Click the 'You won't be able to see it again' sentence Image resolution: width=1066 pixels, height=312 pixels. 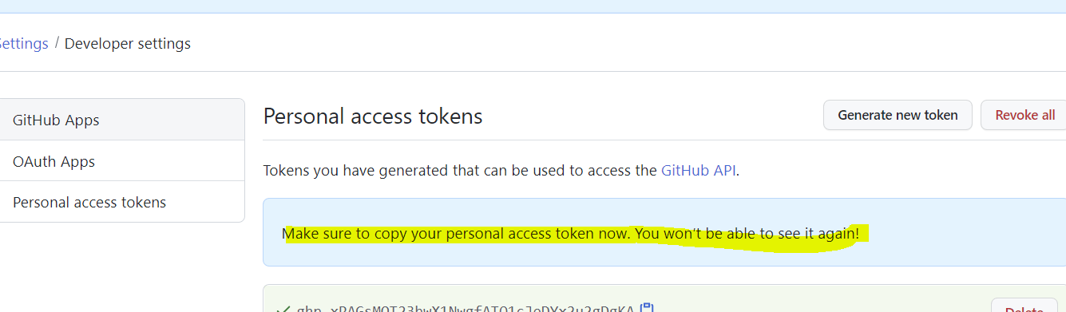click(x=749, y=234)
